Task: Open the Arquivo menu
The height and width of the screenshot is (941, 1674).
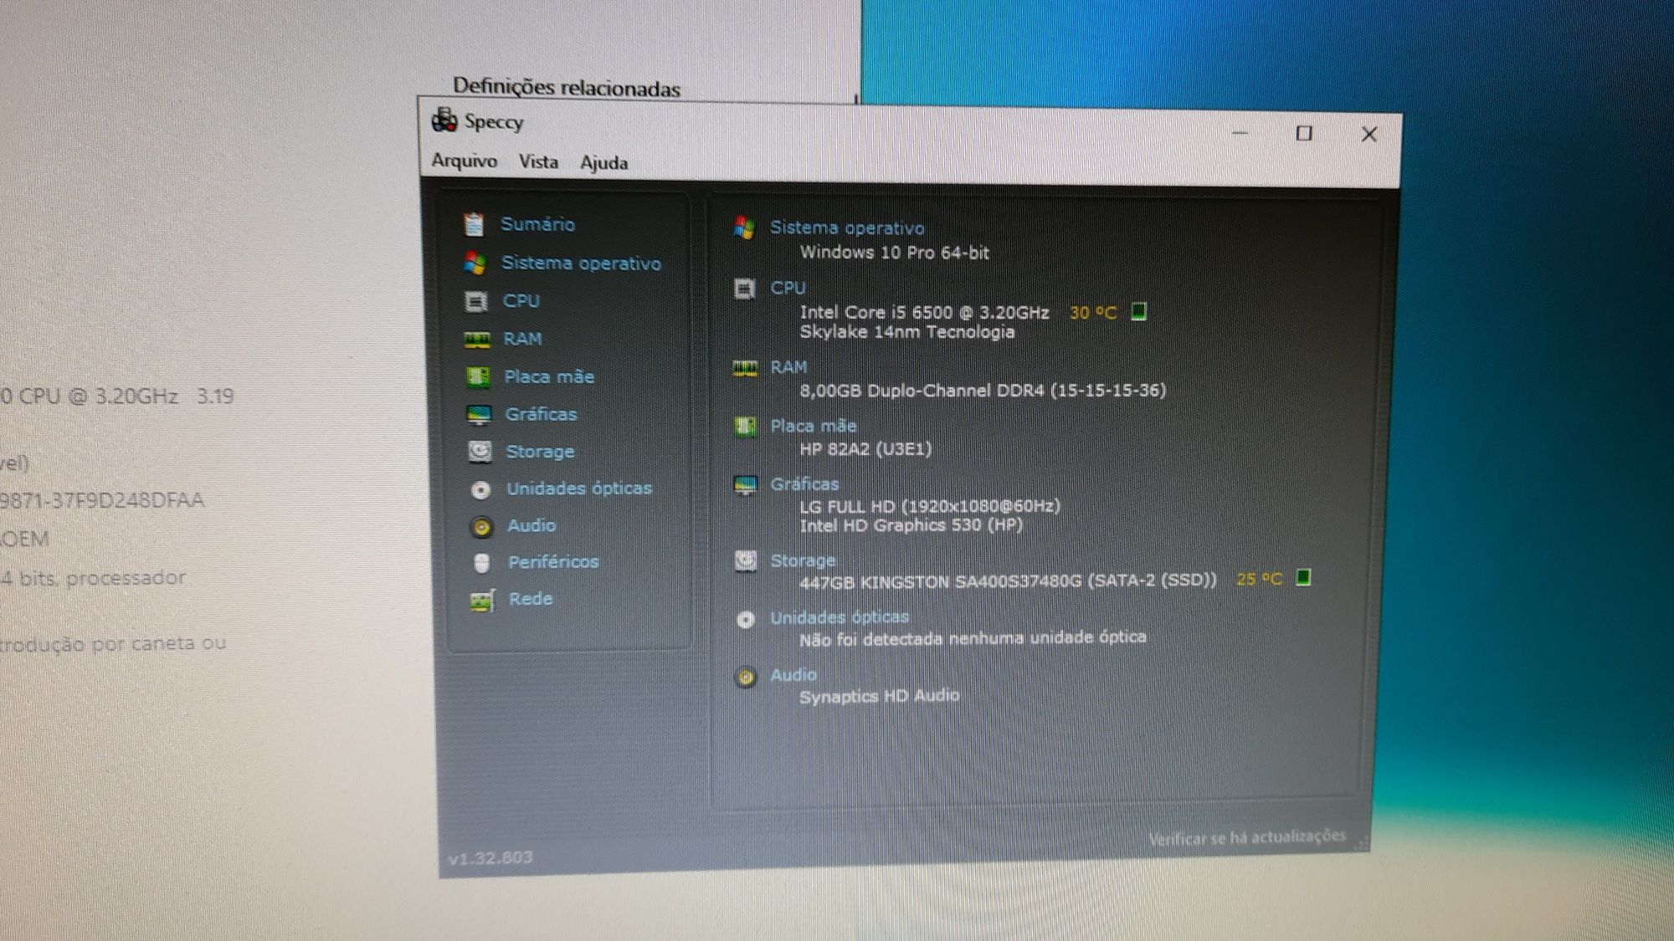Action: pos(460,161)
